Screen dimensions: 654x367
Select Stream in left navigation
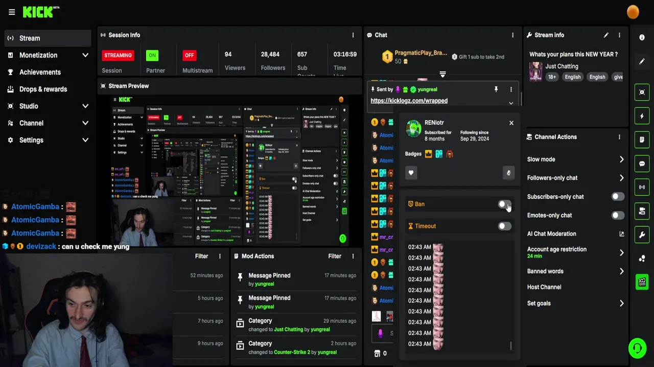coord(47,38)
